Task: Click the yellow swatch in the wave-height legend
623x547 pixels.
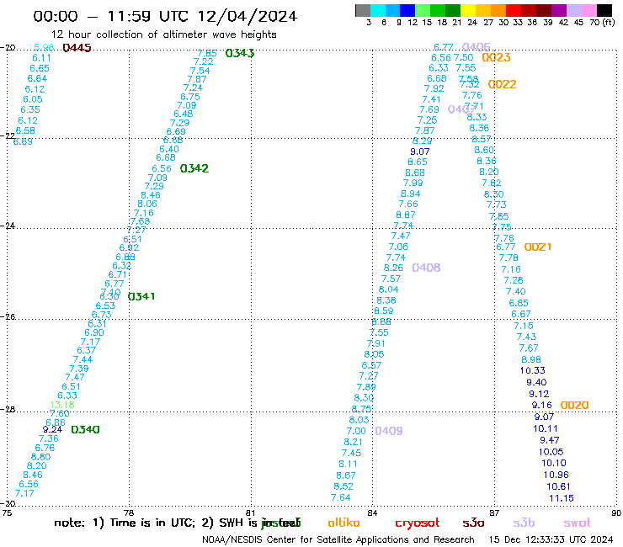Action: click(467, 10)
